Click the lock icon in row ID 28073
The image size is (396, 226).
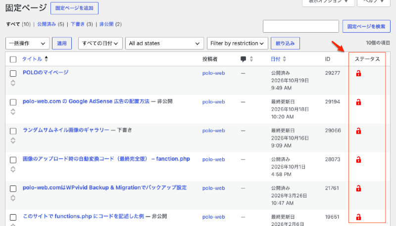point(358,159)
